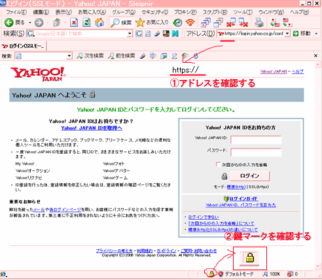Open お気に入り favorites star button
This screenshot has height=280, width=322.
pos(152,22)
